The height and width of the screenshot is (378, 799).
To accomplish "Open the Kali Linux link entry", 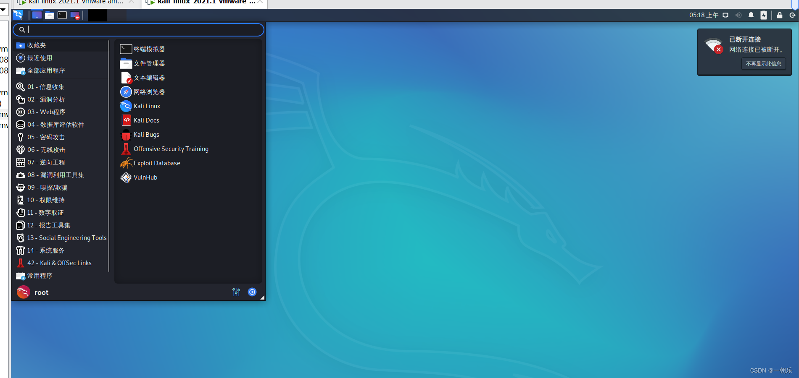I will (188, 106).
